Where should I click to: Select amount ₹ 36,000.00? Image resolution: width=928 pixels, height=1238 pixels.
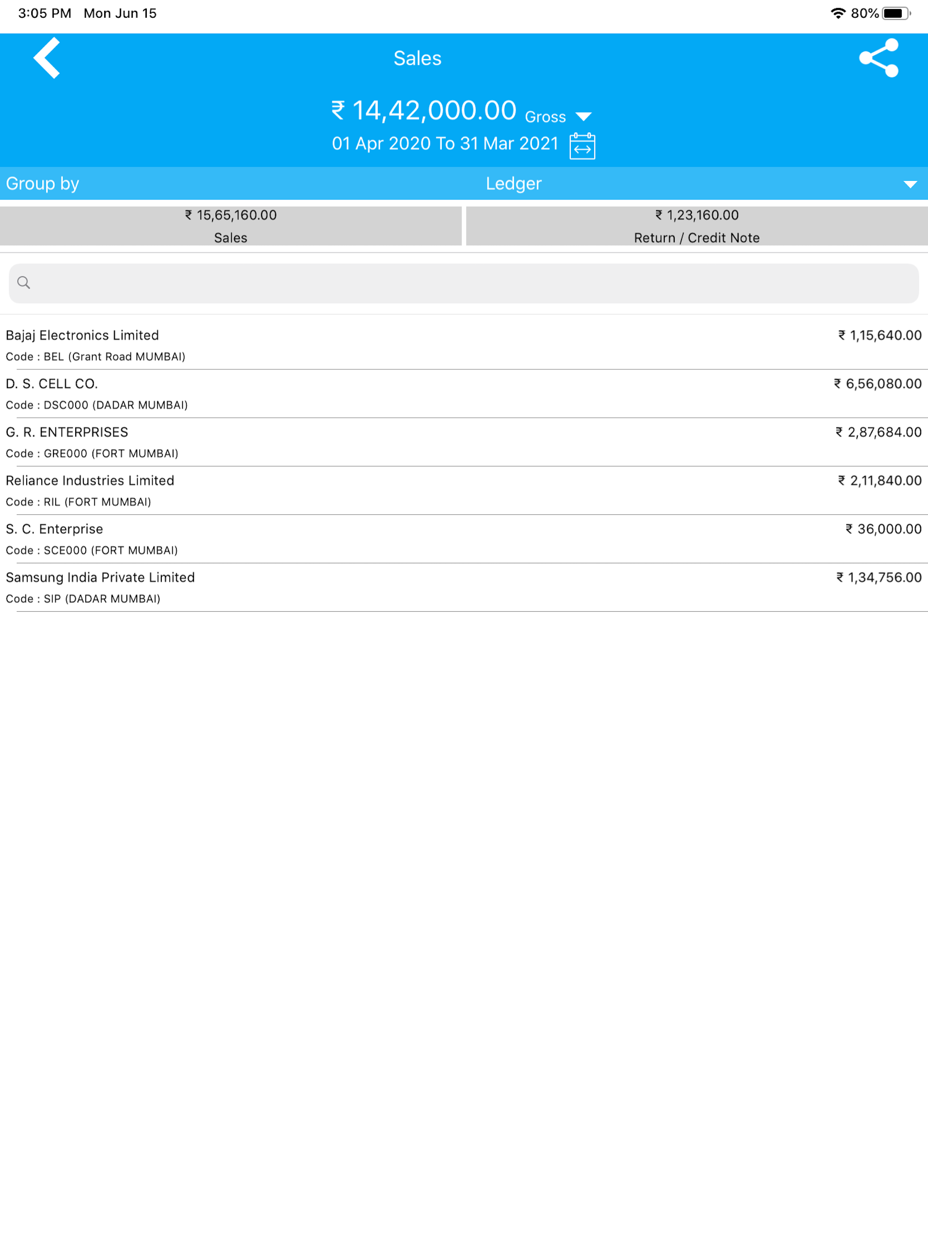tap(884, 529)
